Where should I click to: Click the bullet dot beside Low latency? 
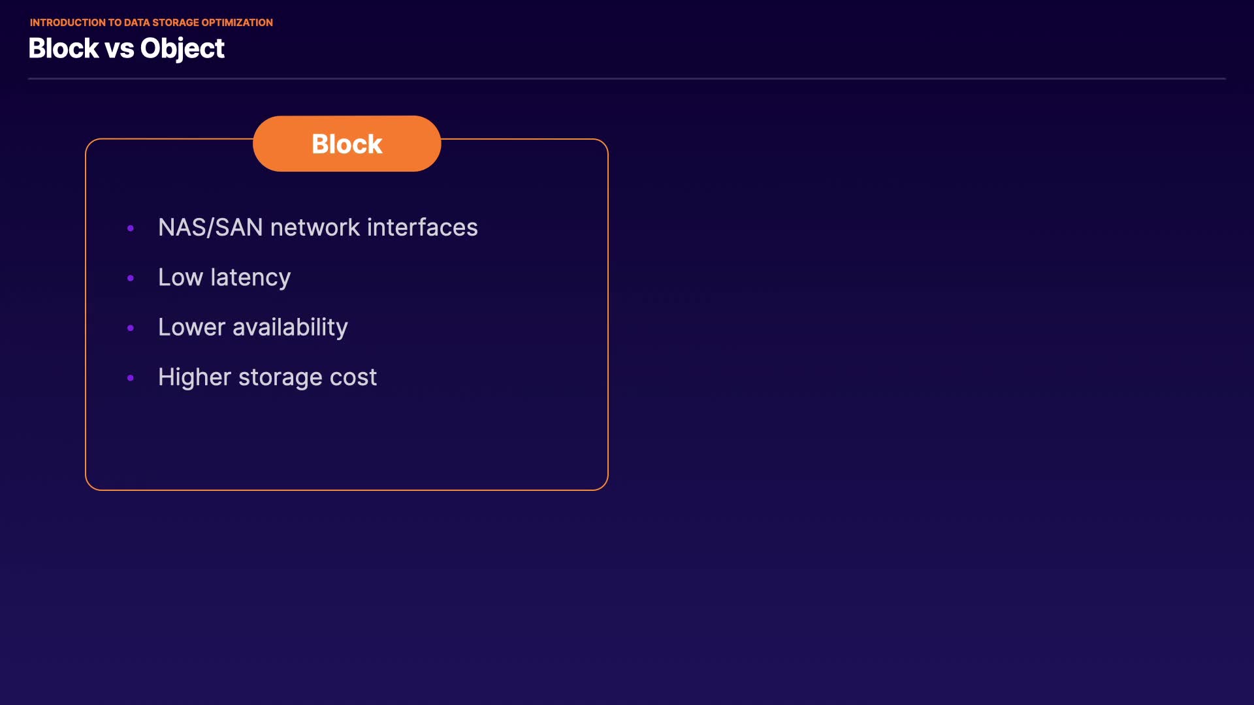(x=131, y=278)
